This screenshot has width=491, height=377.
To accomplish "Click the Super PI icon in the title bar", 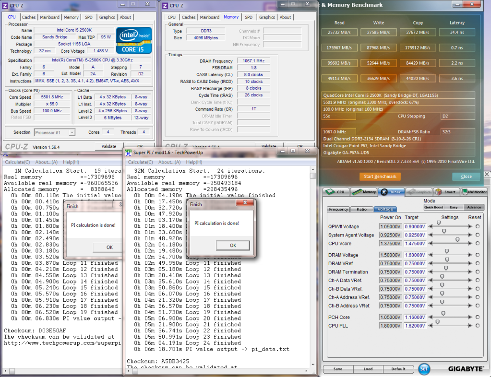I will point(128,153).
